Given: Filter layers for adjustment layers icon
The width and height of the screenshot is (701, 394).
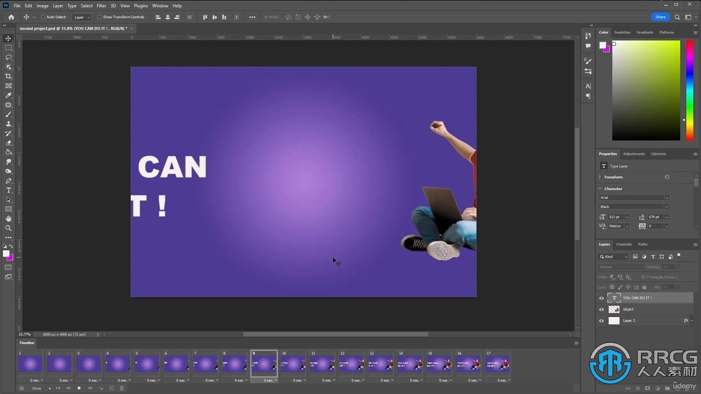Looking at the screenshot, I should point(644,257).
